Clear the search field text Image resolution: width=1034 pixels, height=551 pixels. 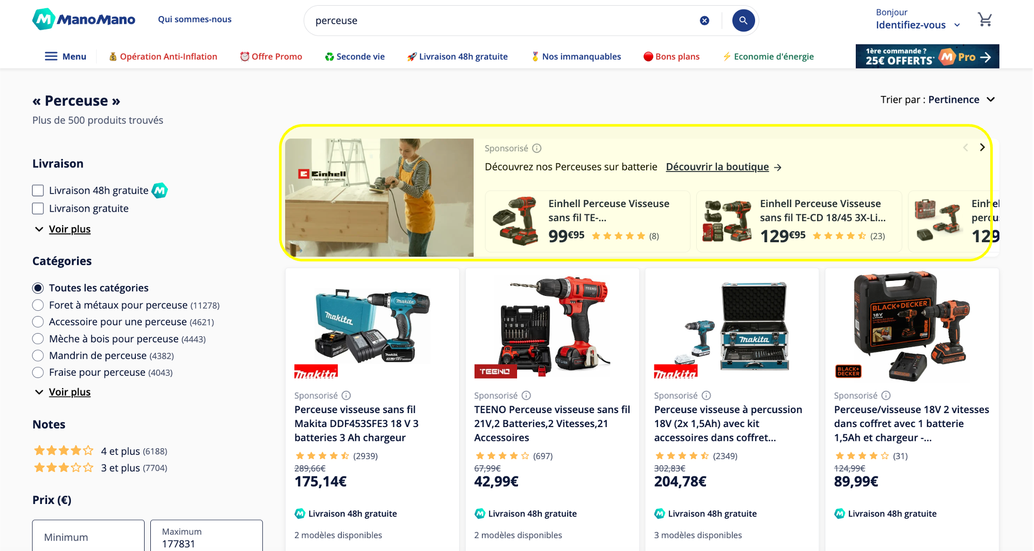704,21
